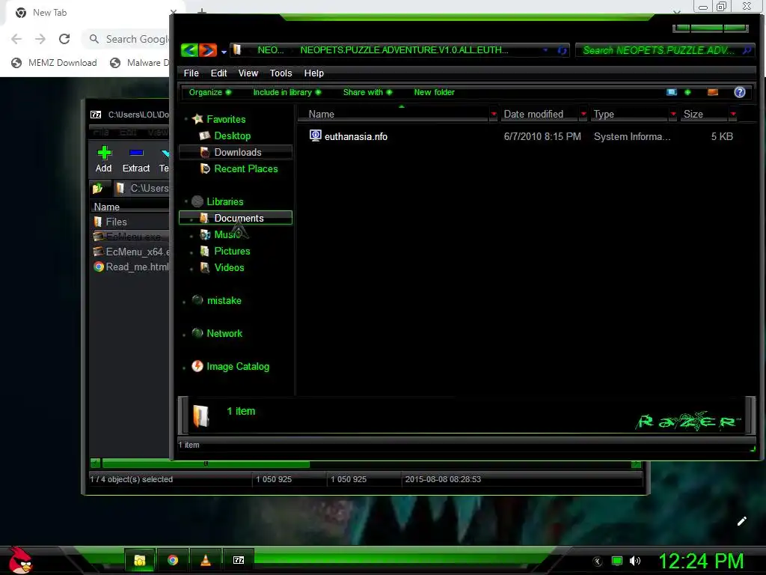Open Desktop in Favorites

pos(232,136)
